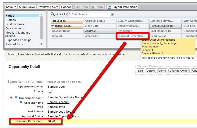Image resolution: width=197 pixels, height=128 pixels.
Task: Click the Layout Properties grid icon
Action: [x=110, y=7]
